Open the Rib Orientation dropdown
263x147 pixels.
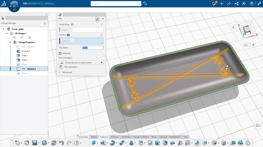[81, 62]
